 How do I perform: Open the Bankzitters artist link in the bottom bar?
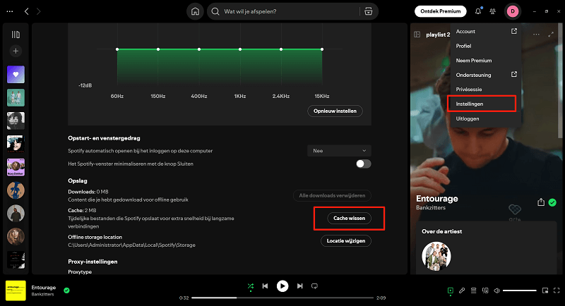pyautogui.click(x=42, y=294)
